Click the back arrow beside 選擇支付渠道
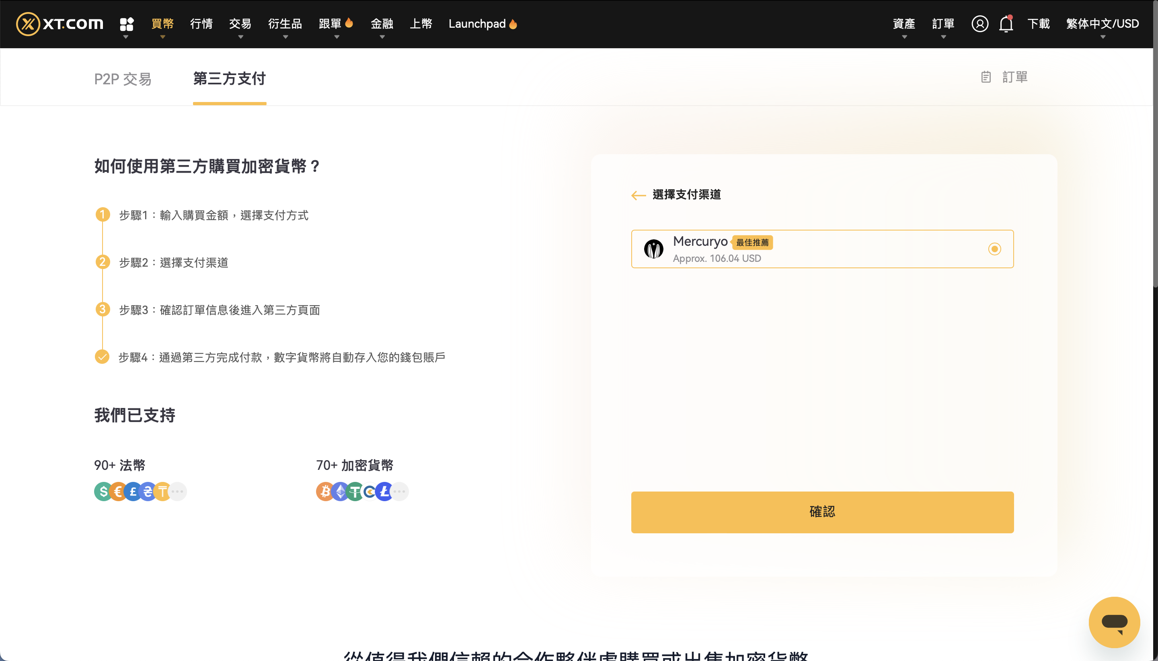This screenshot has height=661, width=1158. coord(639,195)
